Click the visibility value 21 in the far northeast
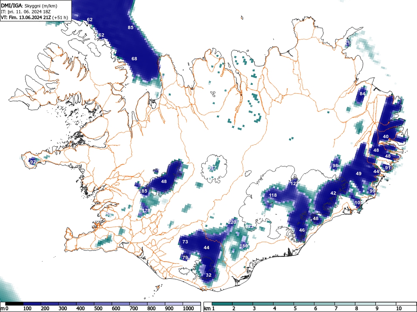 348,43
